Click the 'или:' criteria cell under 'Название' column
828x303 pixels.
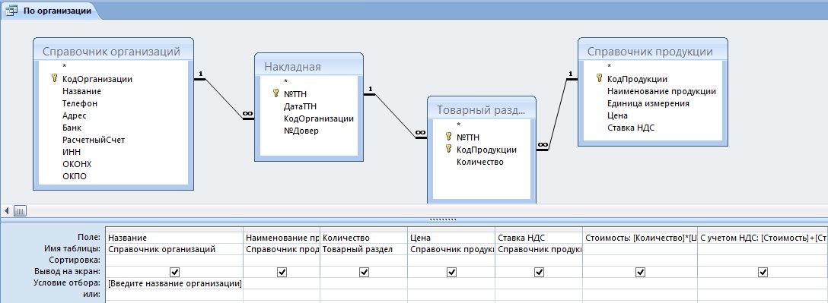click(175, 295)
